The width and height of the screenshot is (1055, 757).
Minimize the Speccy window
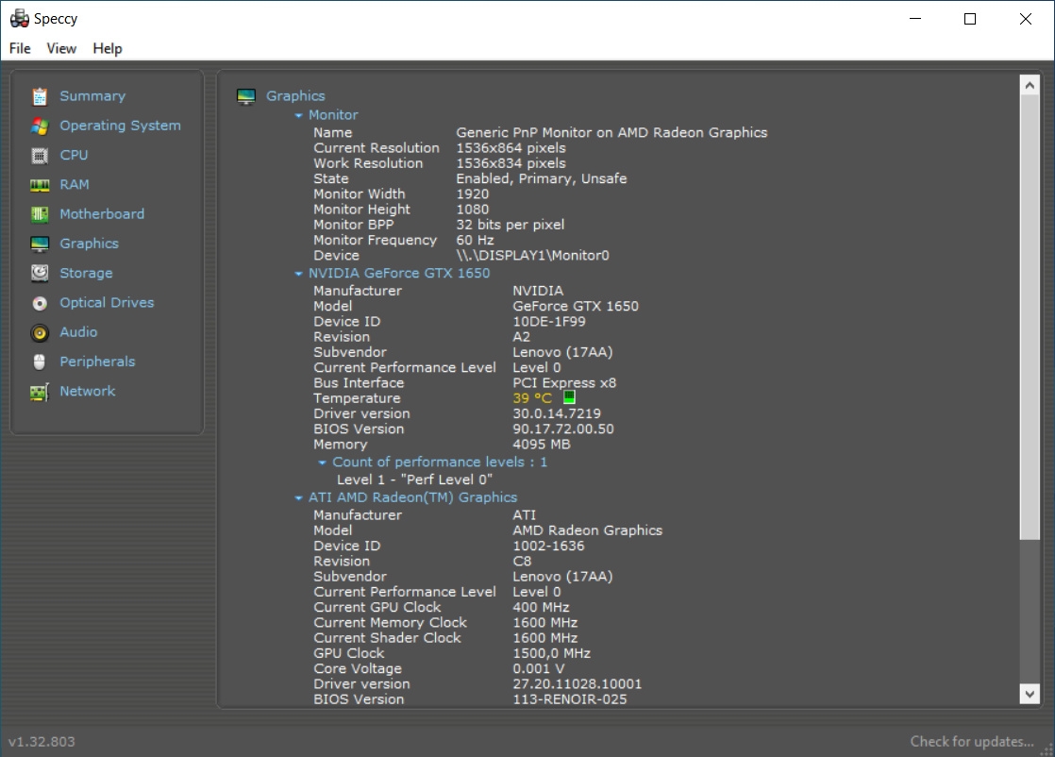(915, 19)
